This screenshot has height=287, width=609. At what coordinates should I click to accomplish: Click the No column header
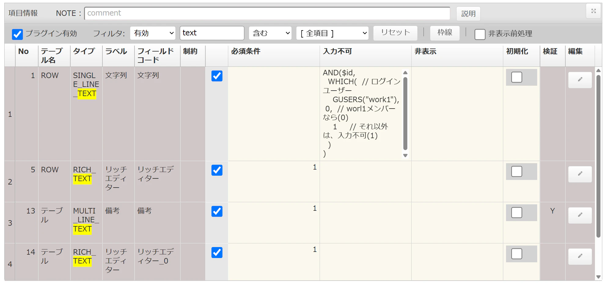(x=27, y=55)
